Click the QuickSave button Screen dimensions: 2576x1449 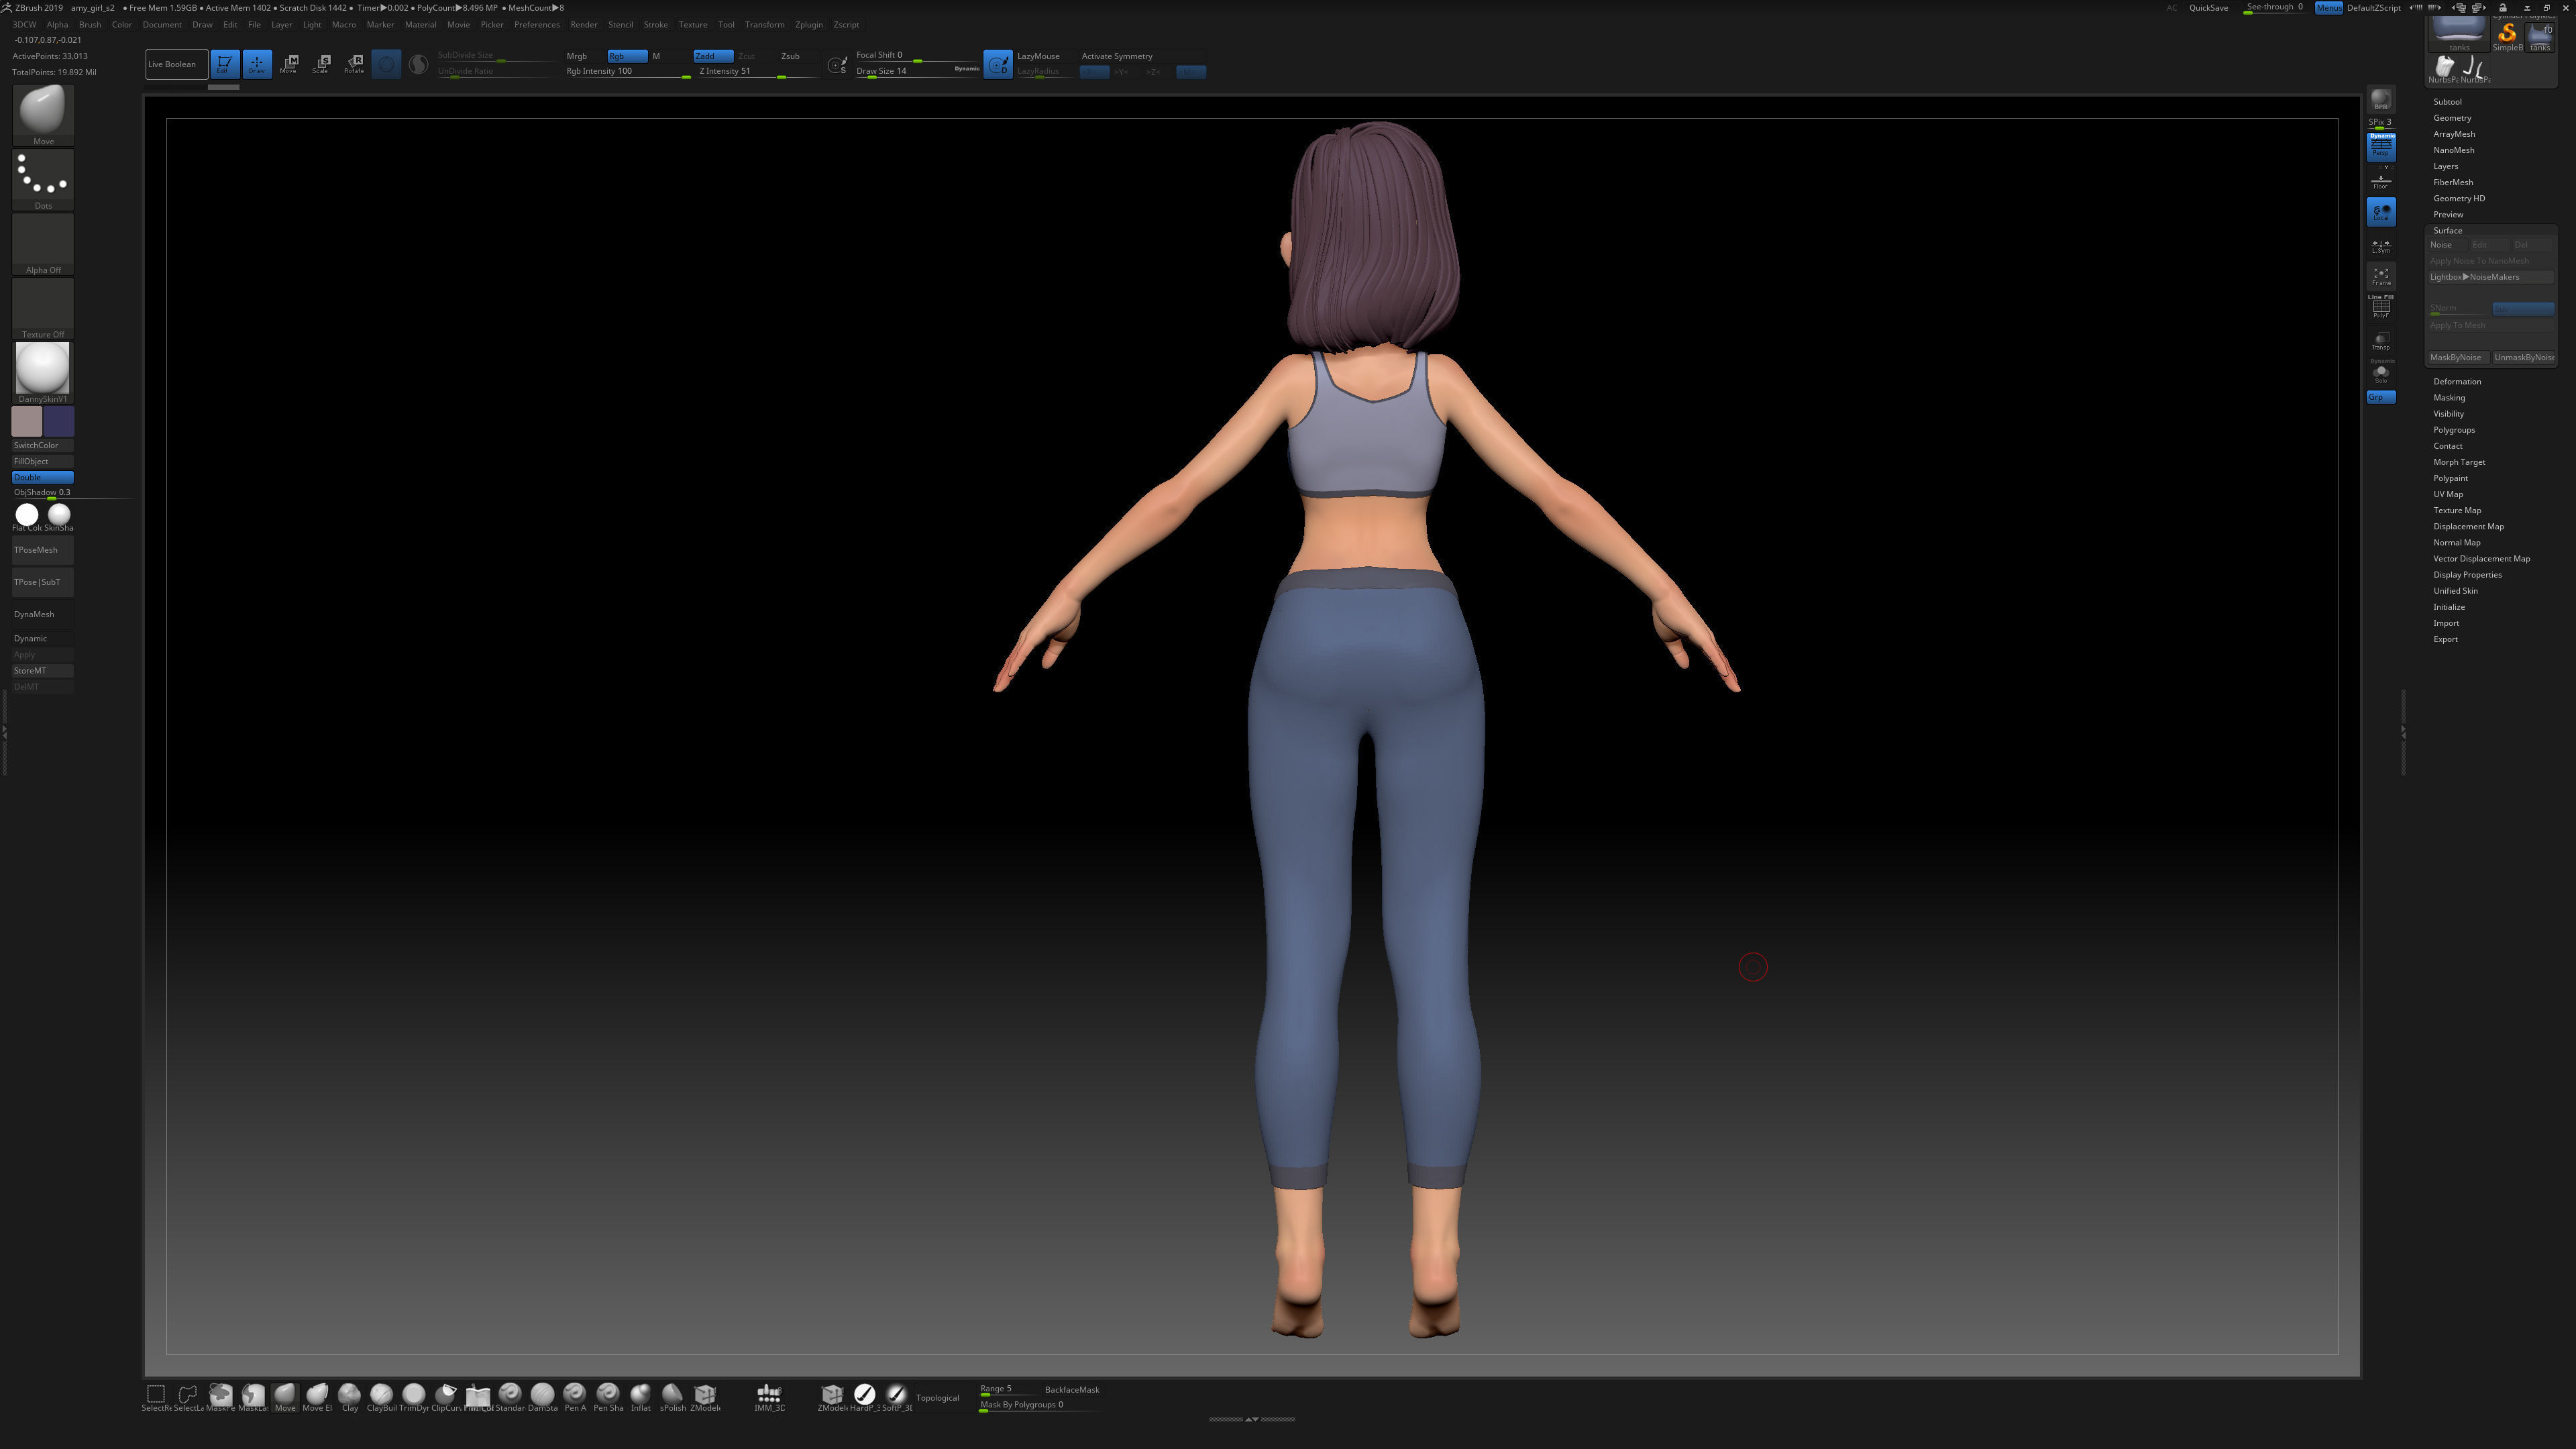2208,8
